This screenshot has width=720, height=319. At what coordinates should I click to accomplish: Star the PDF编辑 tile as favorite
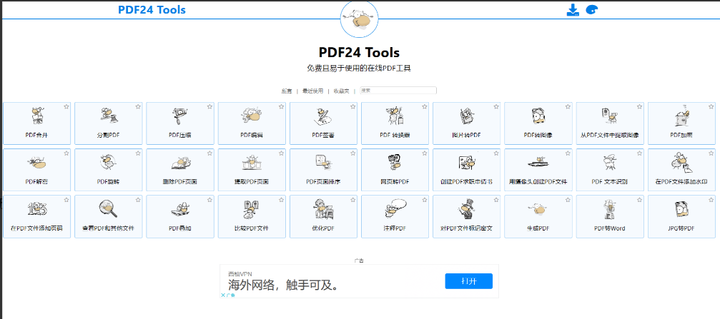[x=281, y=106]
